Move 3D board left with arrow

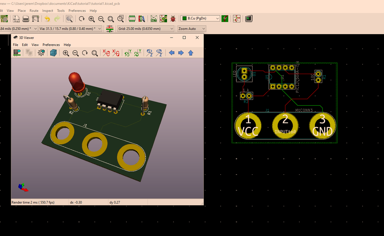[172, 53]
